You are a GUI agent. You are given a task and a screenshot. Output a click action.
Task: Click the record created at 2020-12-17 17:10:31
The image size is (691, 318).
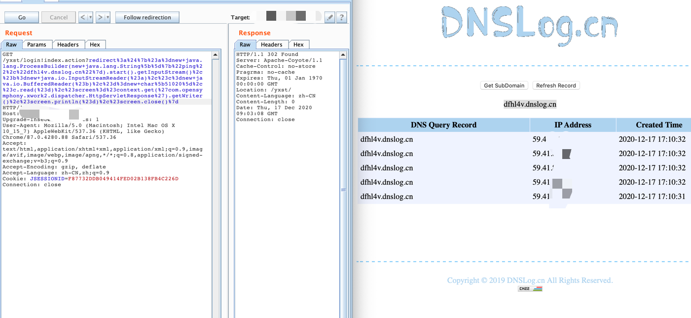[x=524, y=197]
